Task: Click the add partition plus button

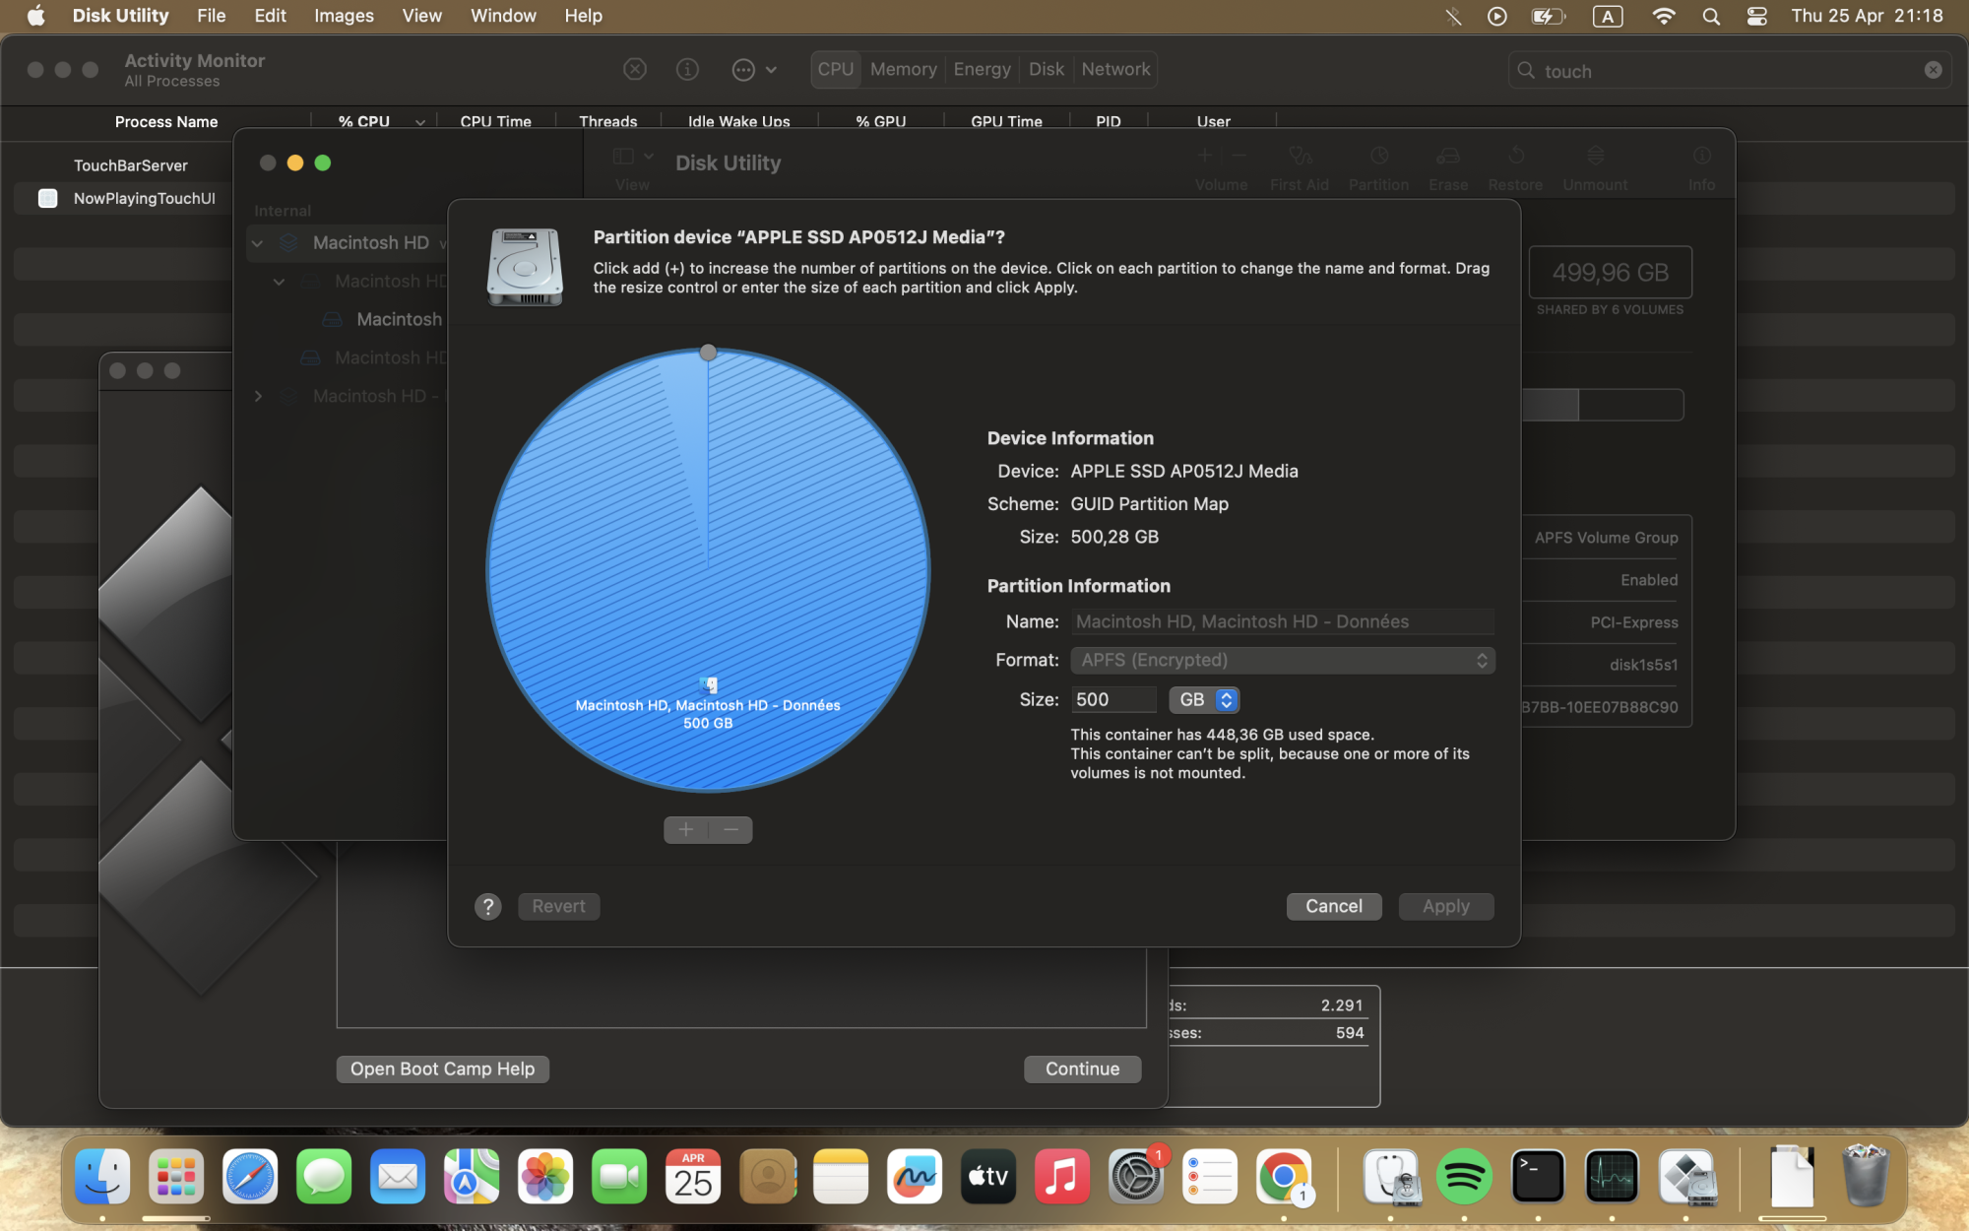Action: 686,830
